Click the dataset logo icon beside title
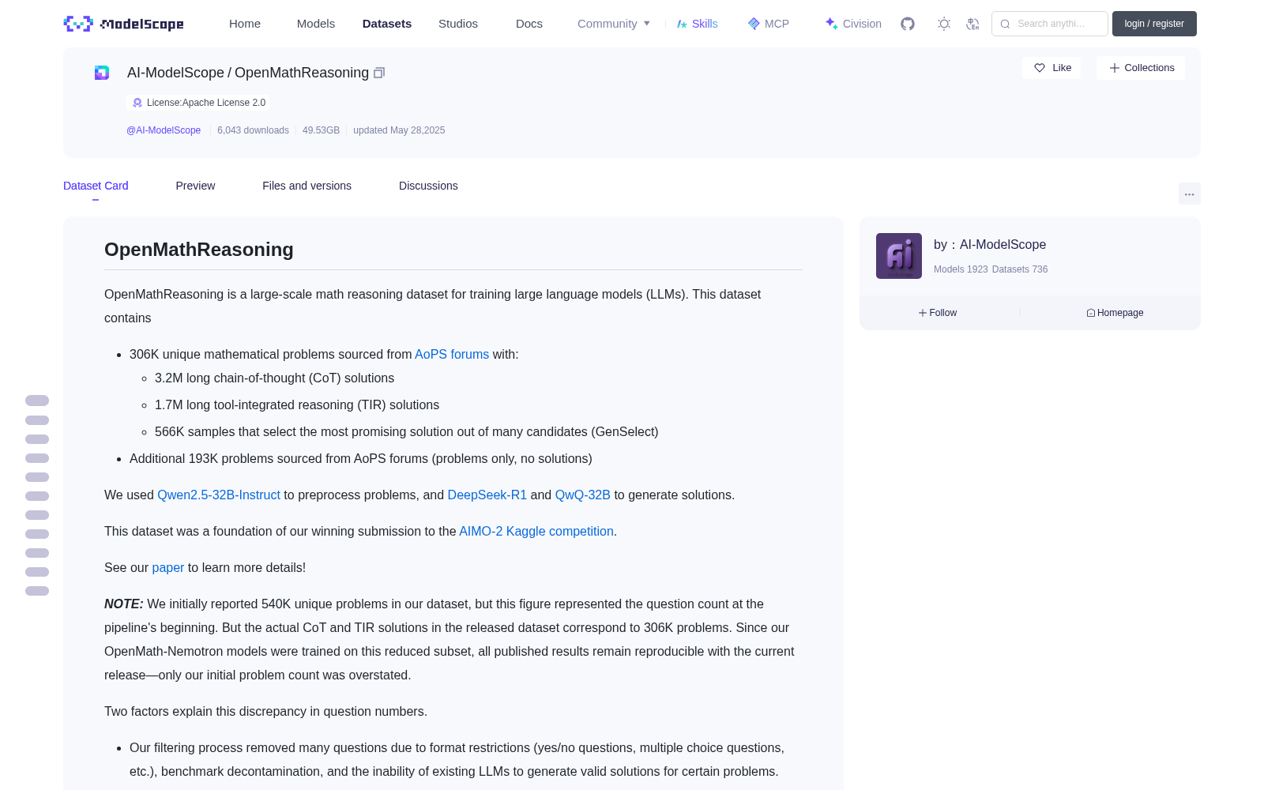Screen dimensions: 1264x790 coord(102,73)
